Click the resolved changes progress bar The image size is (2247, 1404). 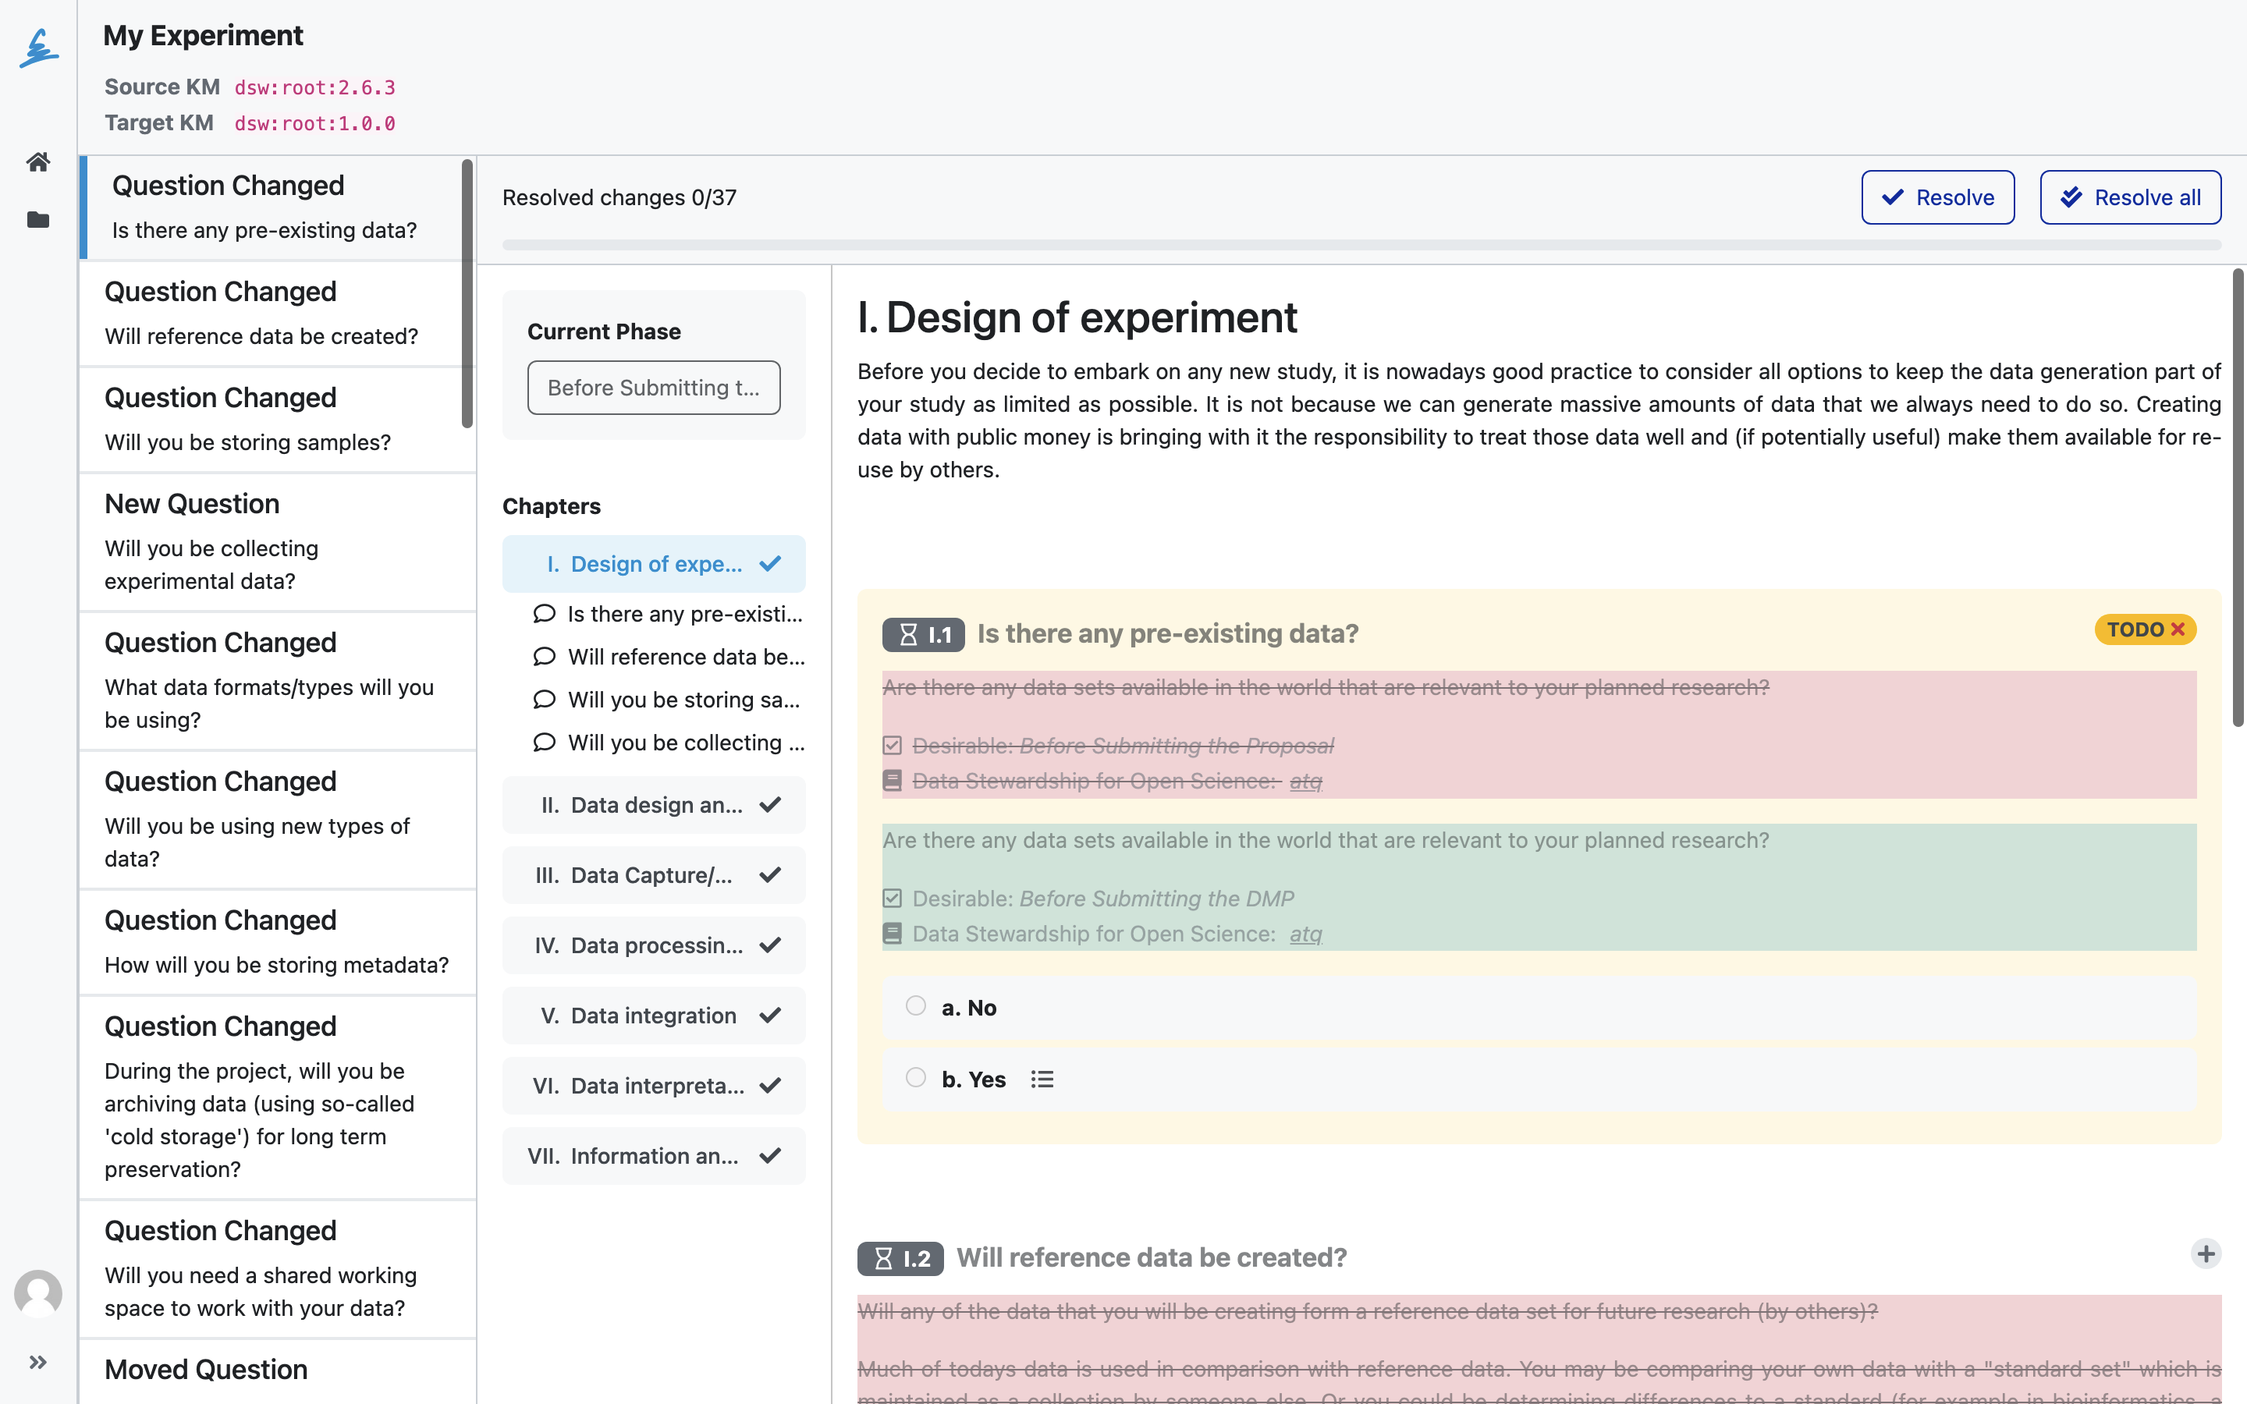pos(1361,245)
